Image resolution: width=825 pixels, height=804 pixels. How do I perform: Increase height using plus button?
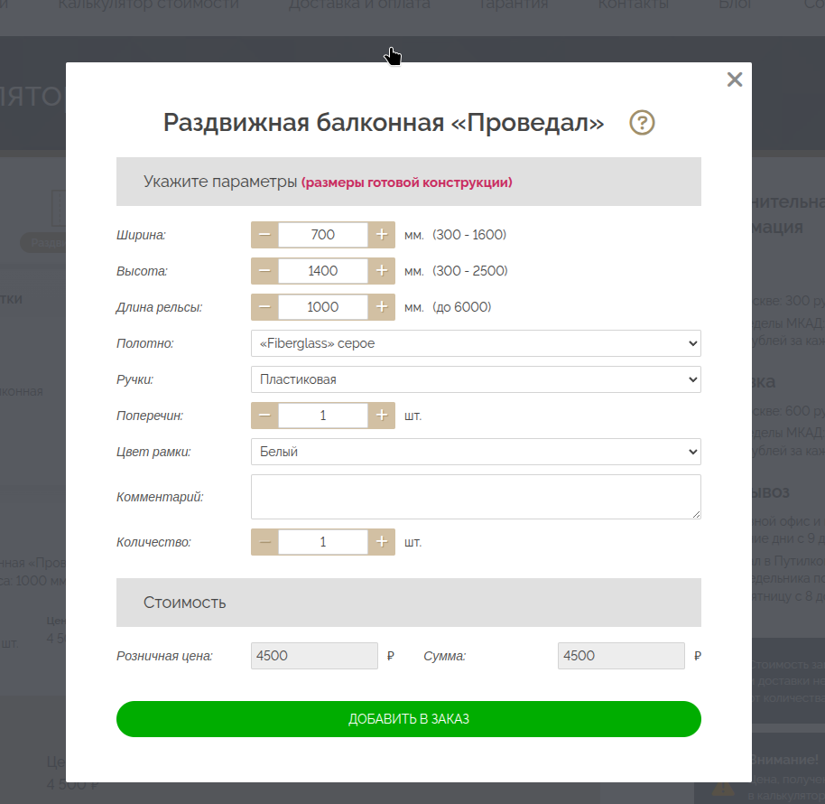point(382,271)
